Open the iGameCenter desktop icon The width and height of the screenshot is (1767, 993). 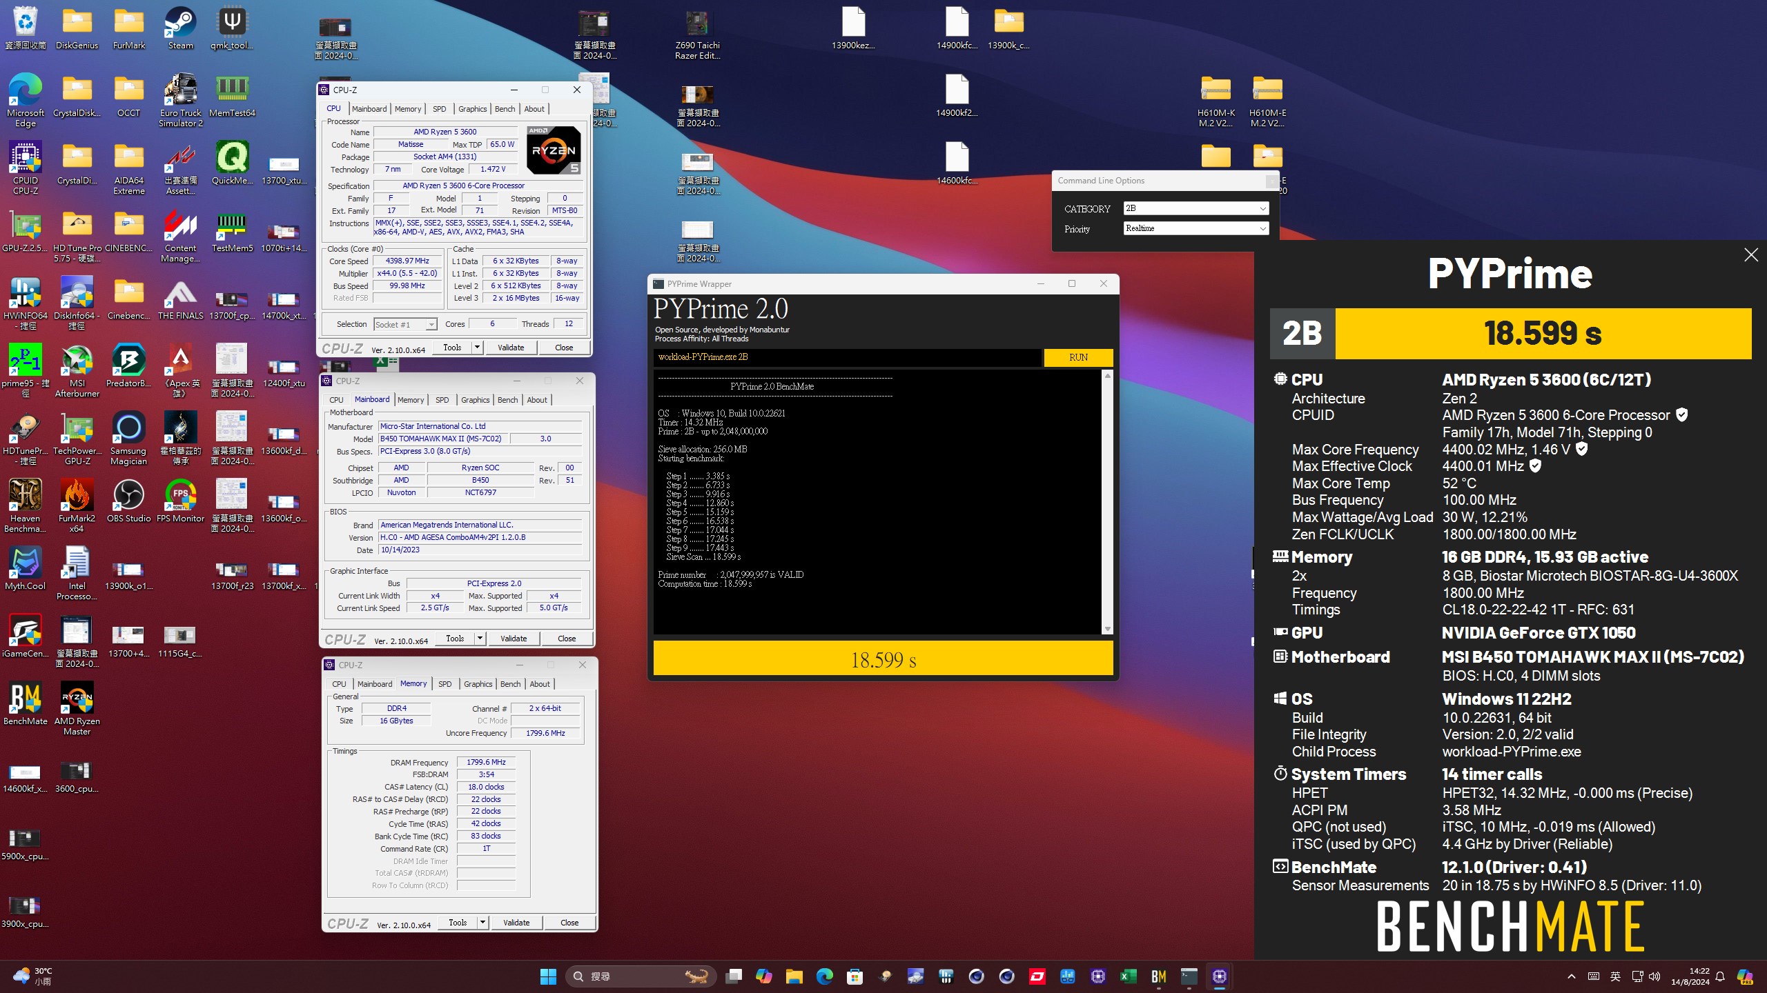coord(26,636)
